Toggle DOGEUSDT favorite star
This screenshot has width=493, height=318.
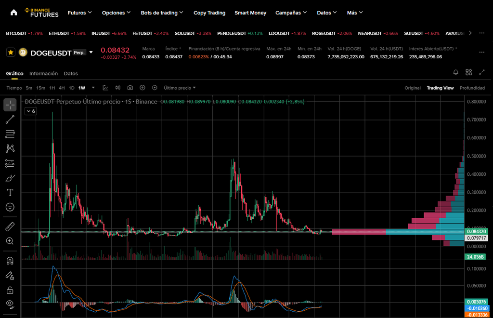[x=11, y=52]
